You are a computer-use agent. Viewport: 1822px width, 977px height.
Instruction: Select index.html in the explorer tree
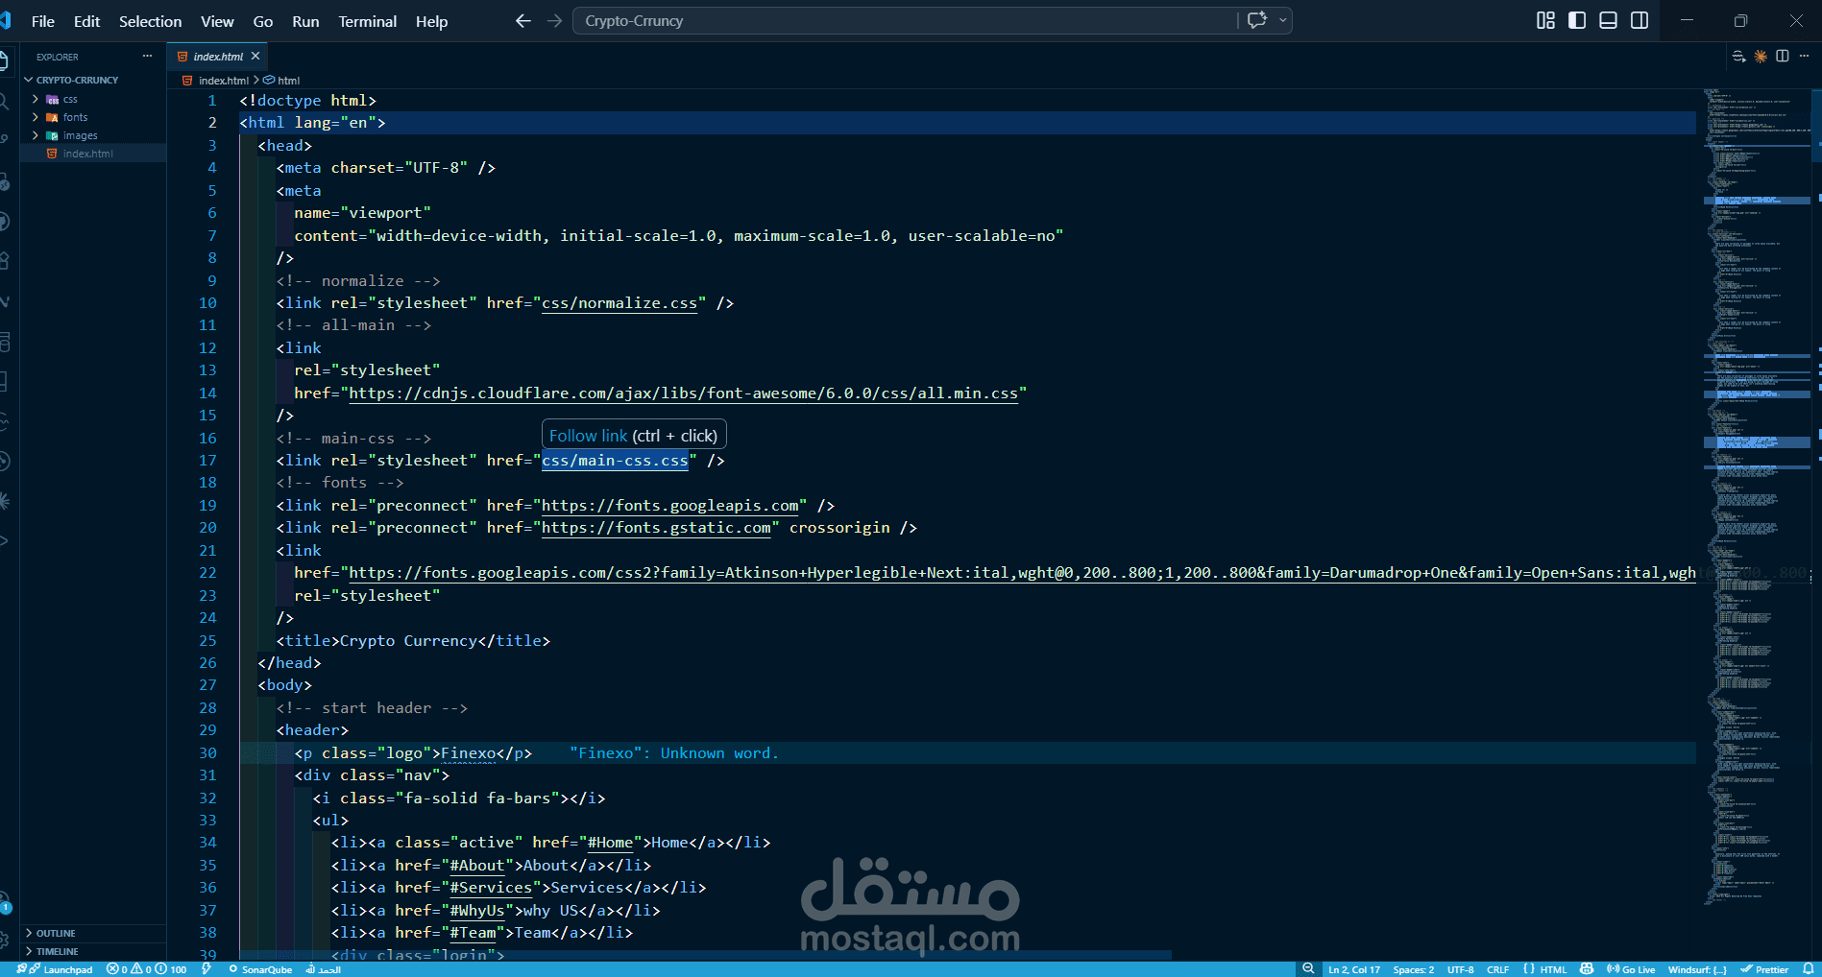coord(87,154)
